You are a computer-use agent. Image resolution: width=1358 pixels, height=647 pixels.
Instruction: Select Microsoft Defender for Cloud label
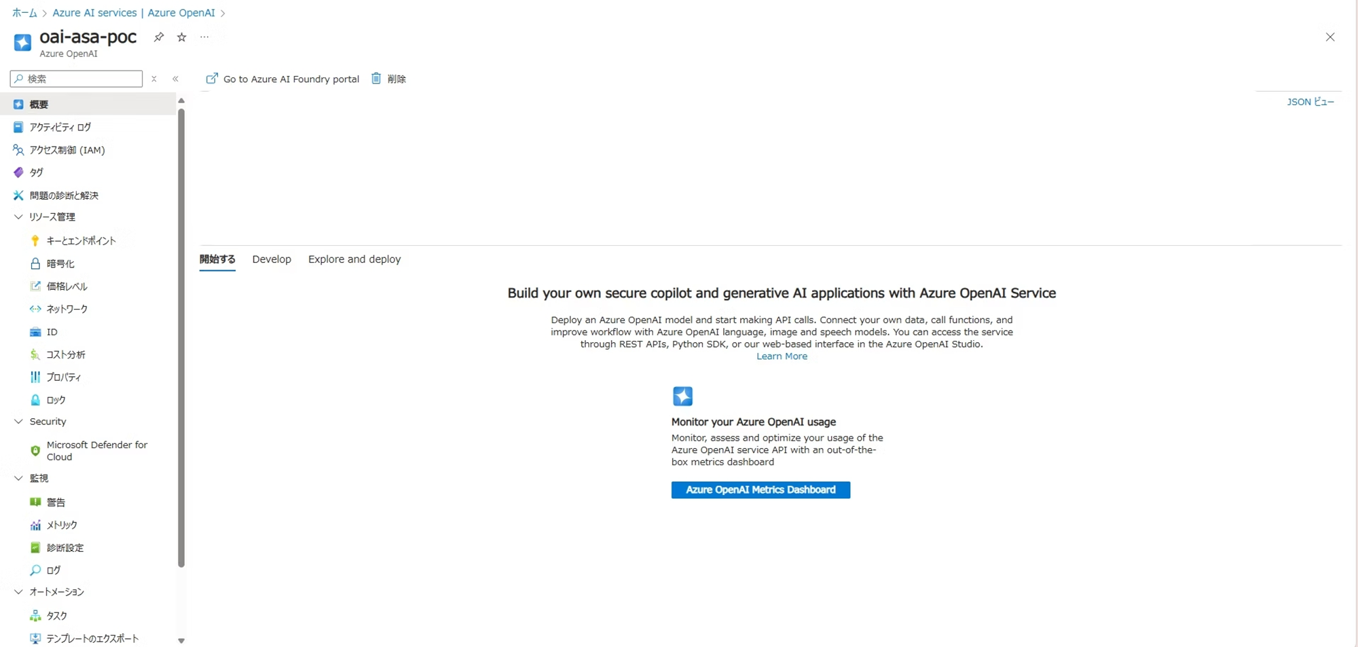[97, 451]
